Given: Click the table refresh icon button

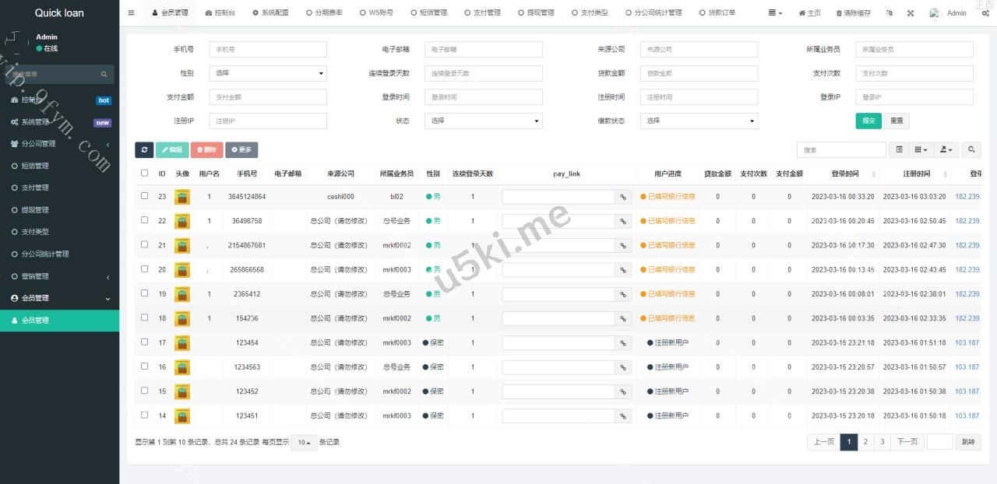Looking at the screenshot, I should point(144,150).
